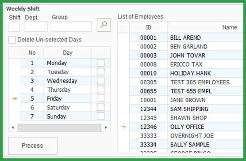Click employee ID 00655

click(x=148, y=91)
